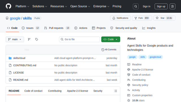Viewport: 181px width, 102px height.
Task: Click the Code of conduct heart icon
Action: tap(129, 75)
